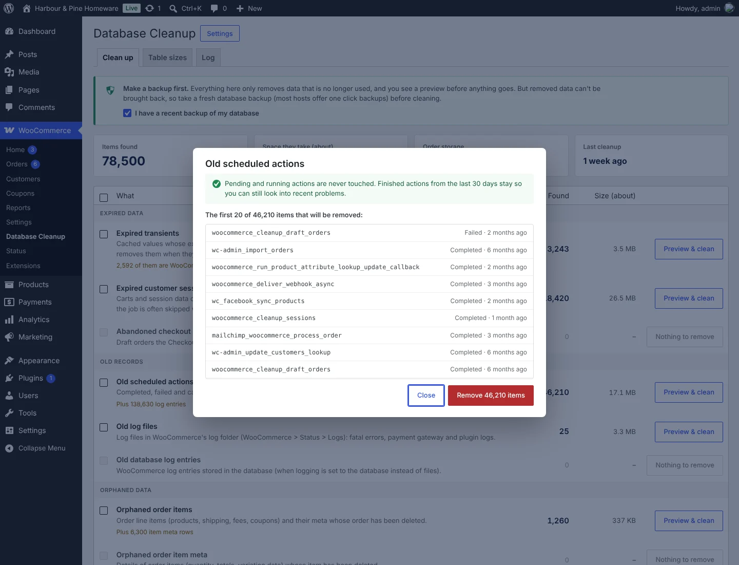Click the WooCommerce logo icon
Image resolution: width=739 pixels, height=565 pixels.
point(9,130)
